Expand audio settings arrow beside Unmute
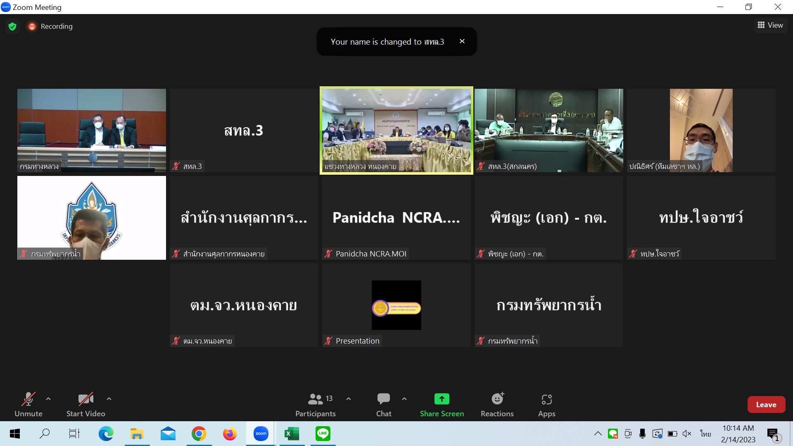The image size is (793, 446). (x=48, y=399)
